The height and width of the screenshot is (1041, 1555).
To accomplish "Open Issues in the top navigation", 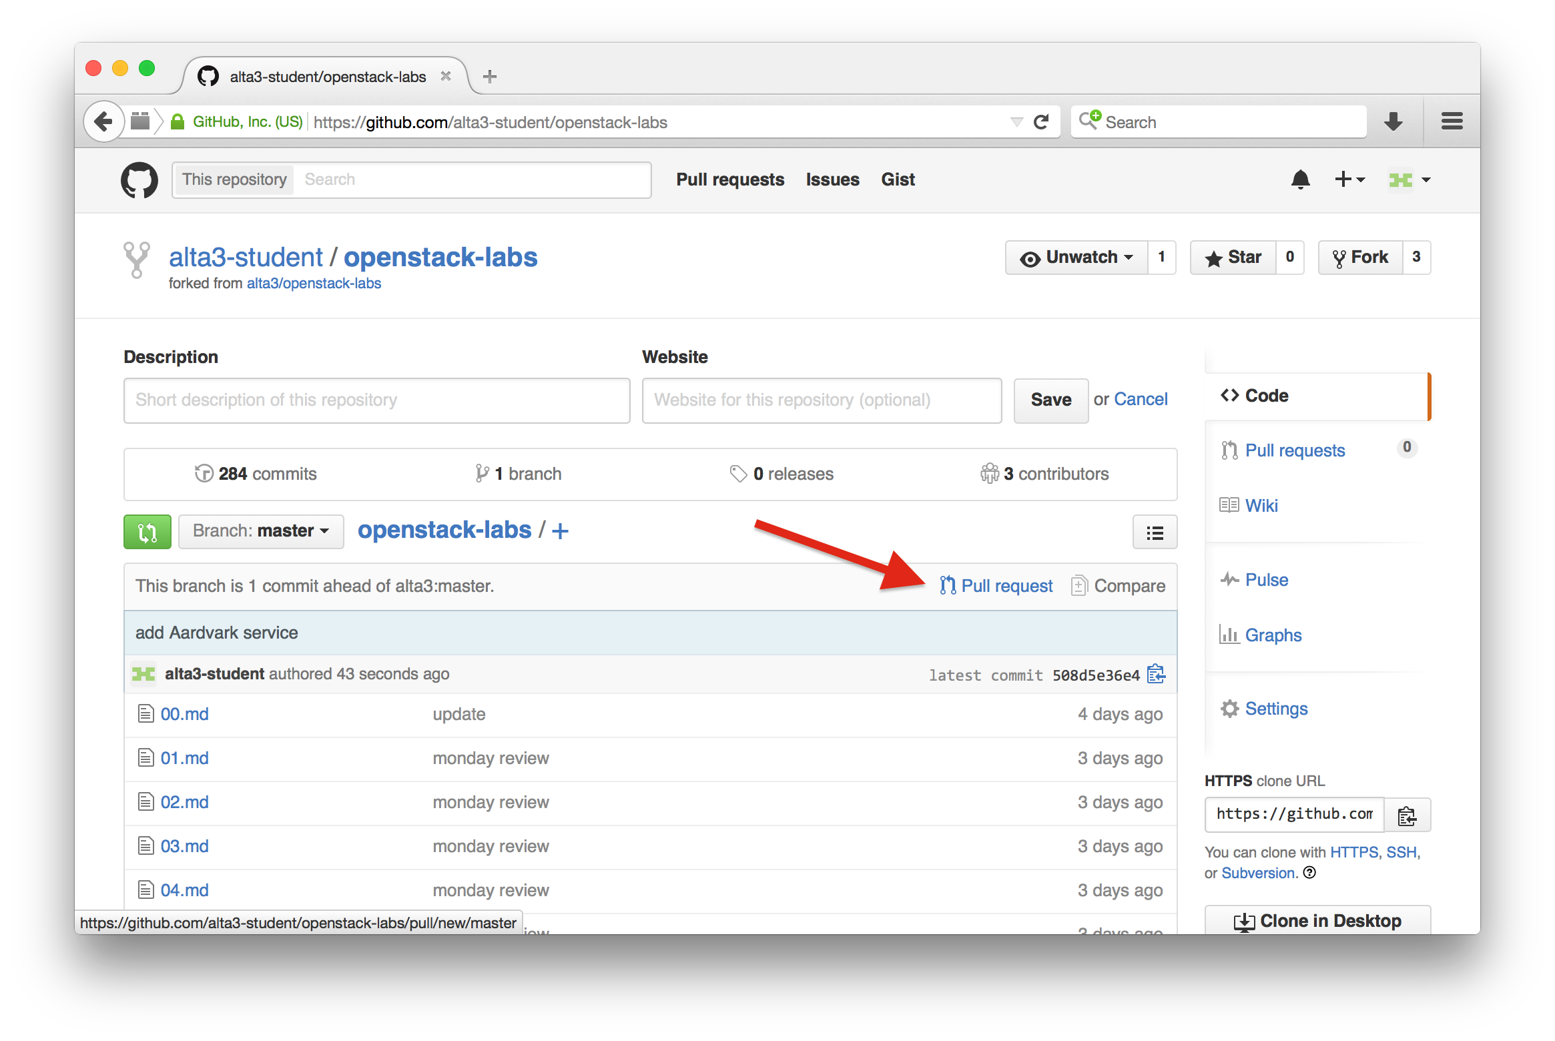I will point(832,180).
